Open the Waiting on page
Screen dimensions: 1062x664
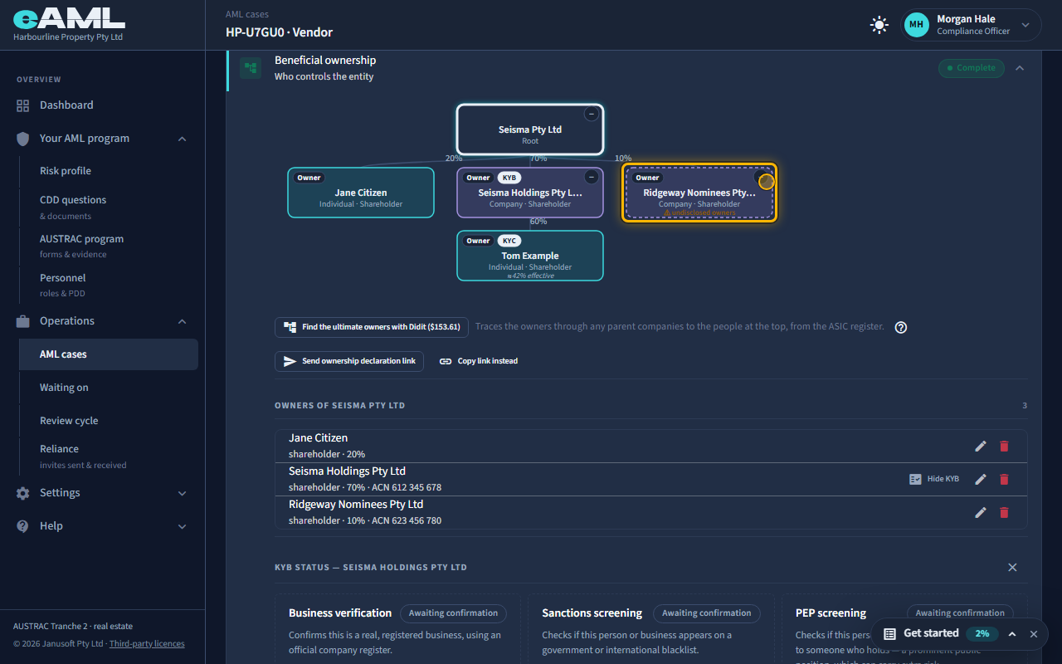point(109,388)
